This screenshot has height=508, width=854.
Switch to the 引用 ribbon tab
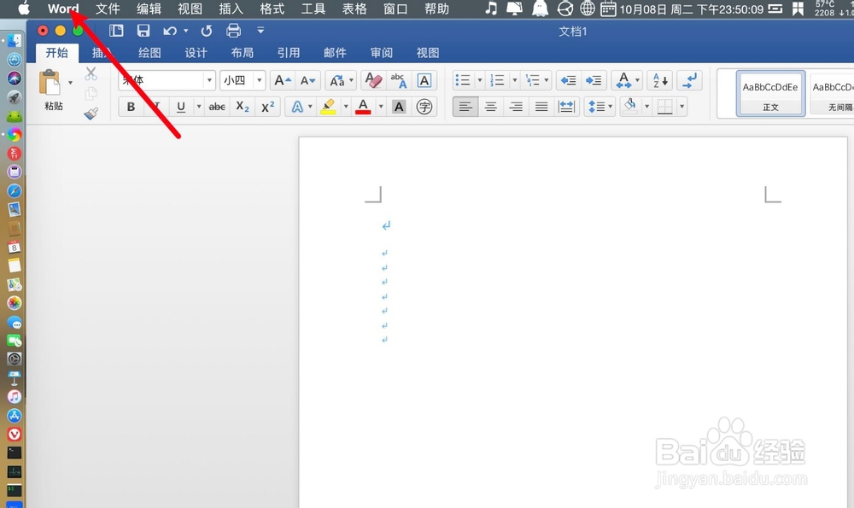pyautogui.click(x=289, y=53)
